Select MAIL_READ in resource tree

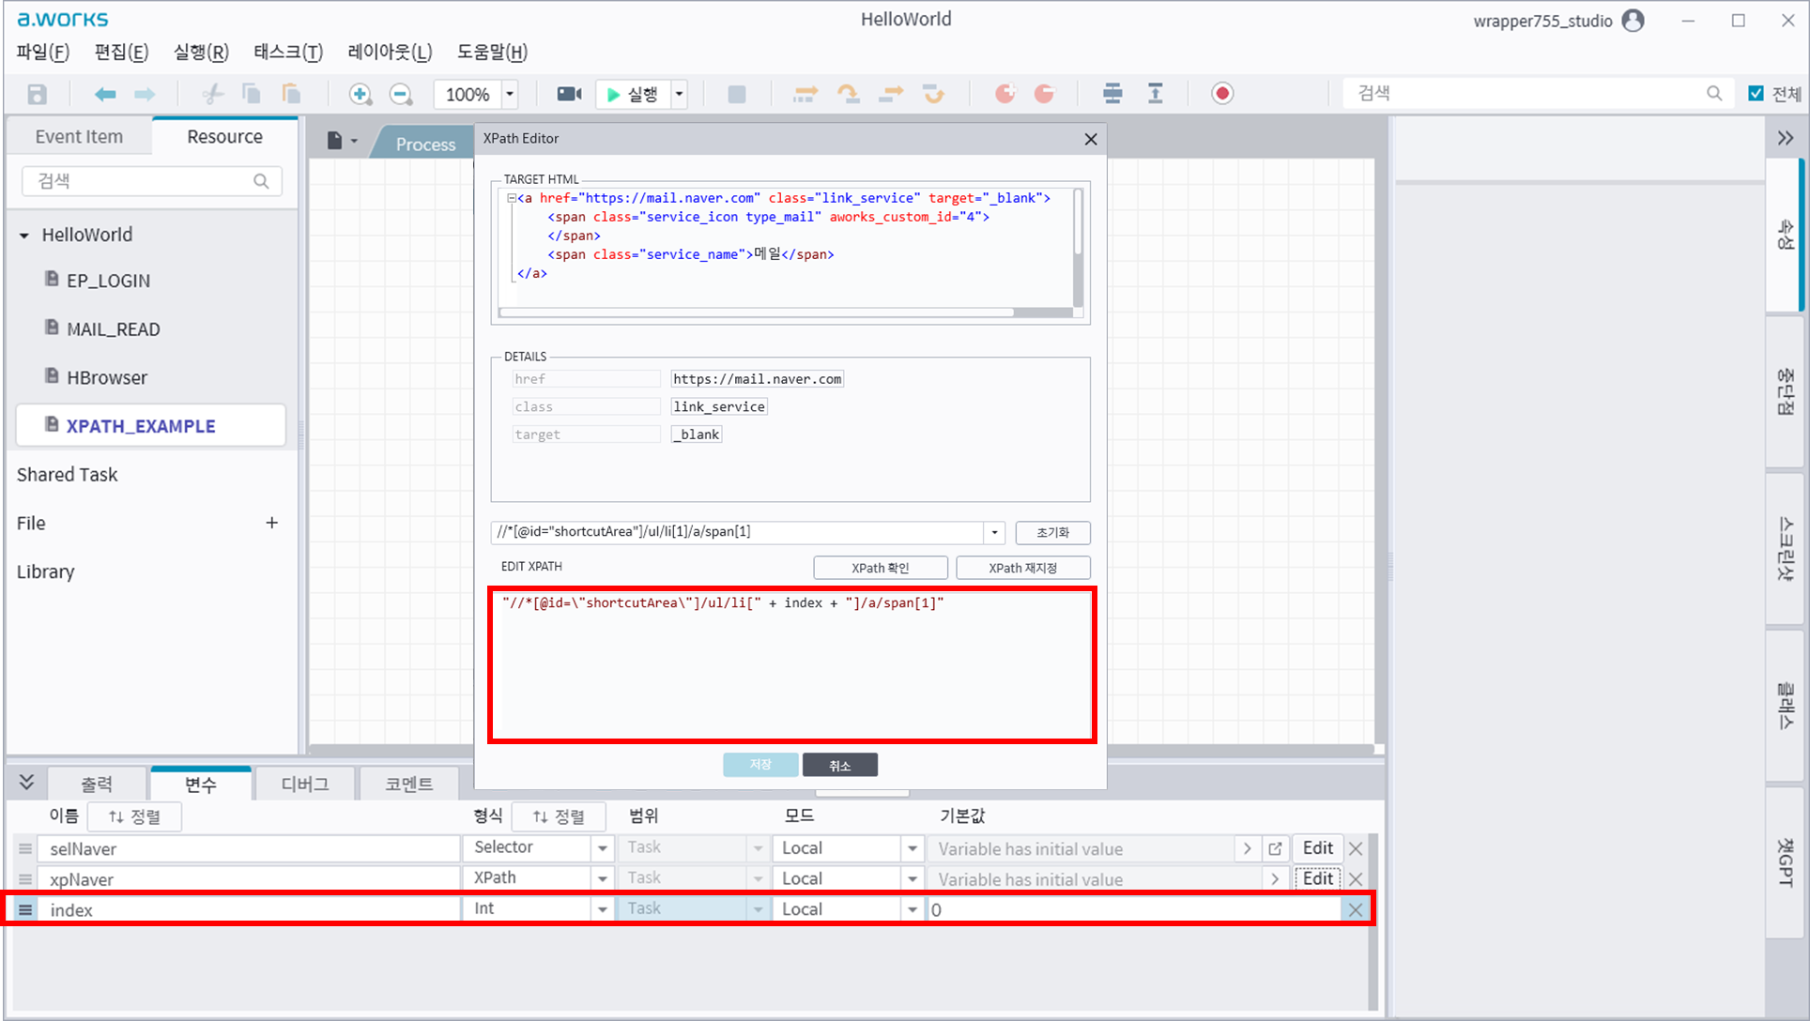click(113, 329)
